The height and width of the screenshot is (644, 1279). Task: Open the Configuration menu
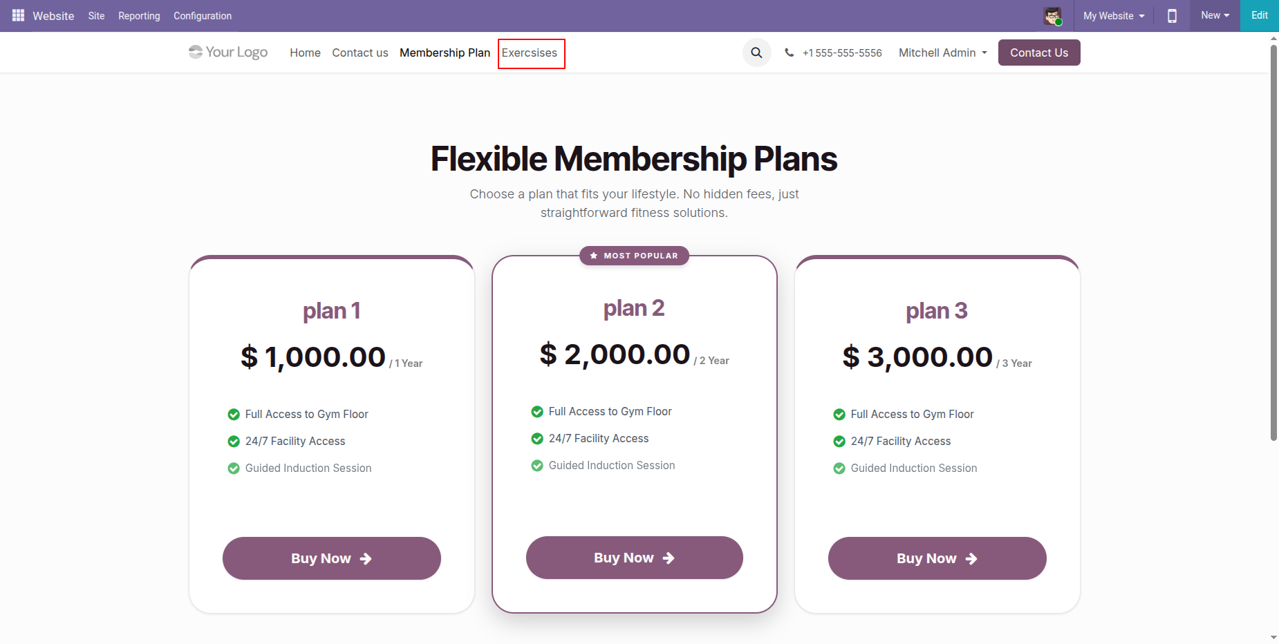pos(203,16)
